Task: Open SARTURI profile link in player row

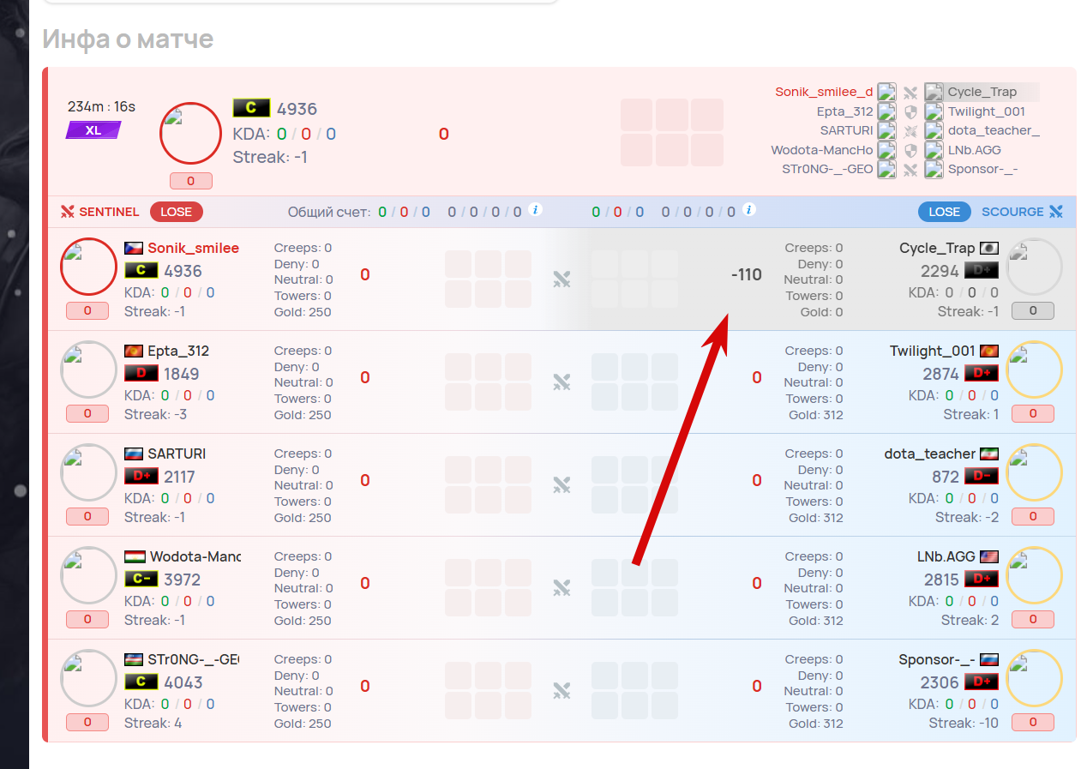Action: pyautogui.click(x=177, y=454)
